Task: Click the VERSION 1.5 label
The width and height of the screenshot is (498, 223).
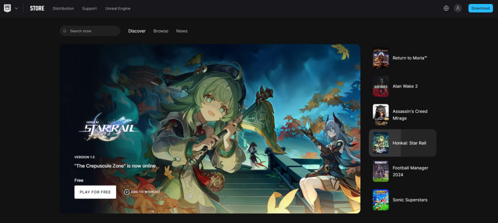Action: tap(85, 157)
